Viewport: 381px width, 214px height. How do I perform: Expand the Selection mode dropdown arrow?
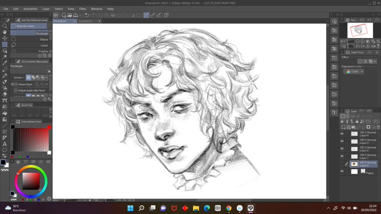pos(47,78)
